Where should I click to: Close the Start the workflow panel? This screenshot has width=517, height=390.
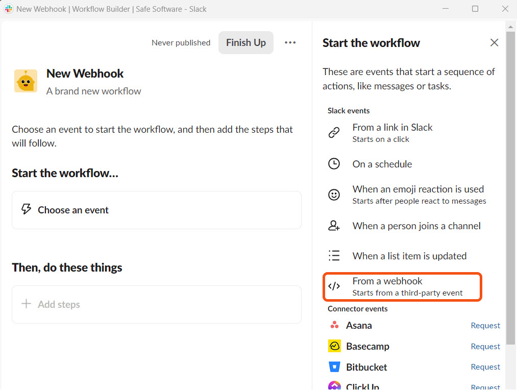pos(494,42)
